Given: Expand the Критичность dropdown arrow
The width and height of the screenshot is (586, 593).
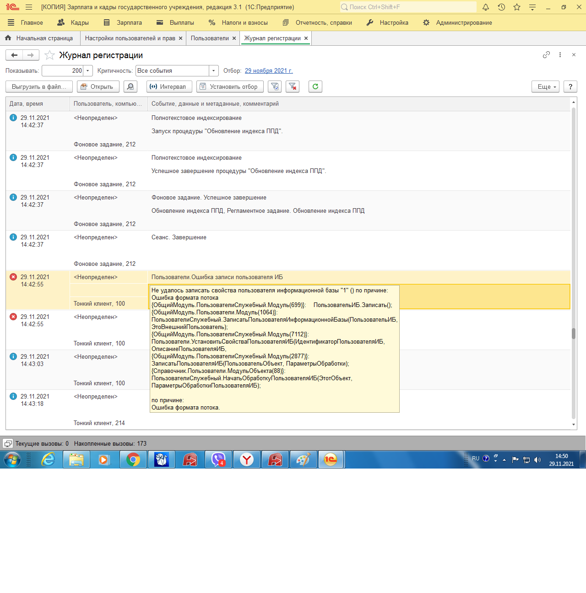Looking at the screenshot, I should coord(213,70).
